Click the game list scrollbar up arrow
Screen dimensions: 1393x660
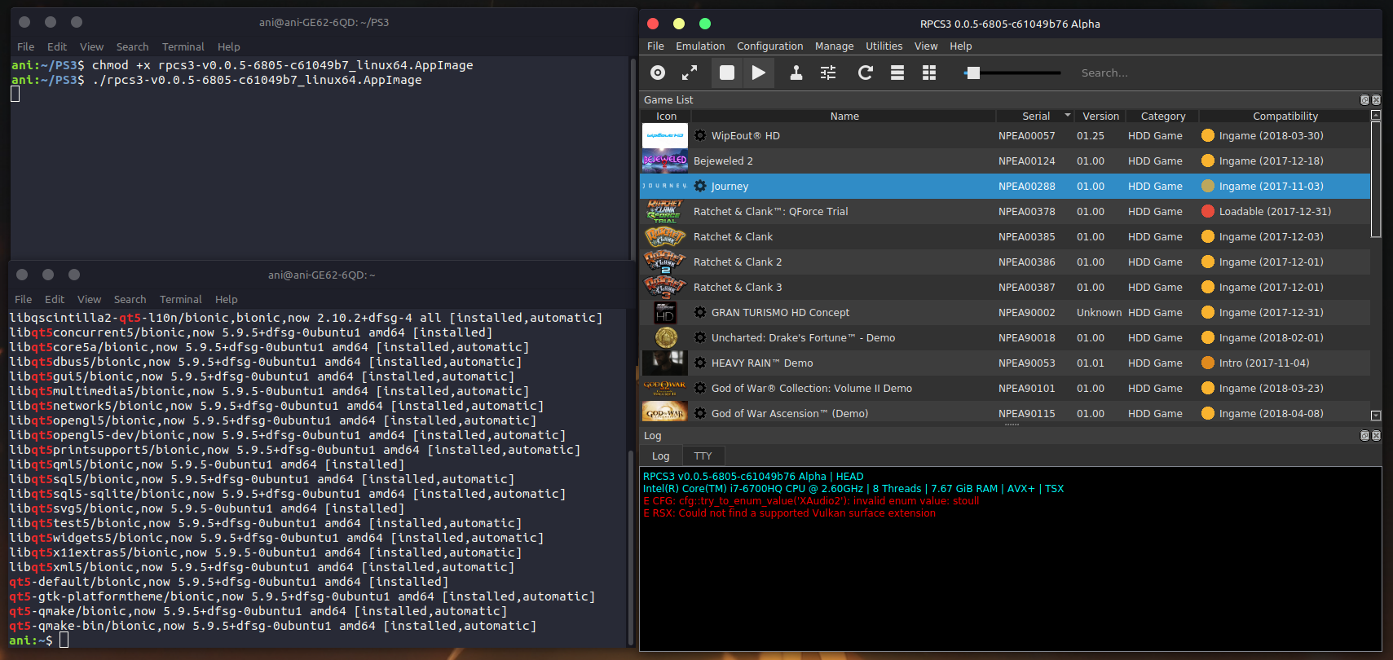coord(1376,116)
